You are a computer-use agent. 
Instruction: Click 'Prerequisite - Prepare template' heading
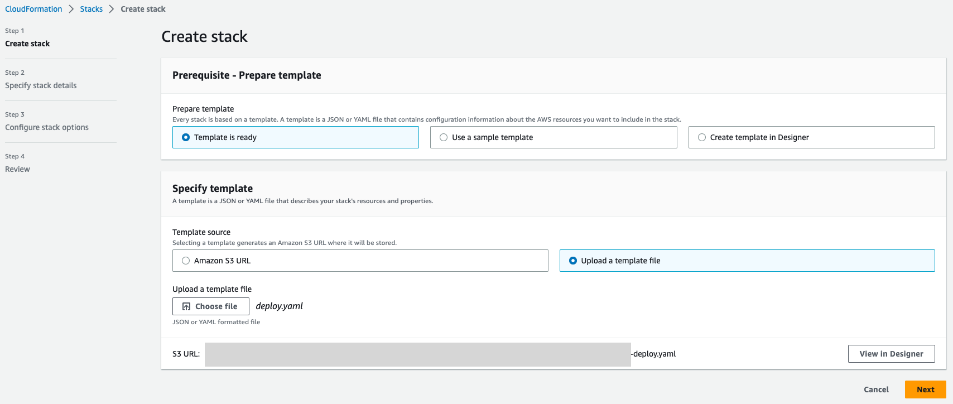click(x=247, y=75)
